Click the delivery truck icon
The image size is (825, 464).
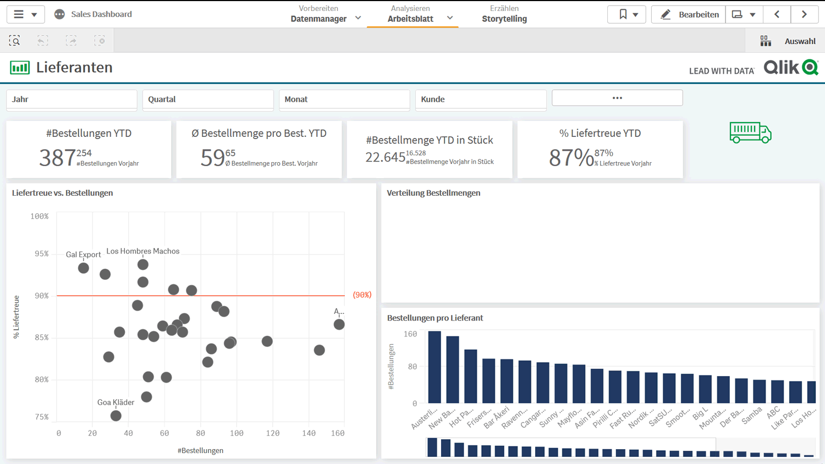point(750,132)
